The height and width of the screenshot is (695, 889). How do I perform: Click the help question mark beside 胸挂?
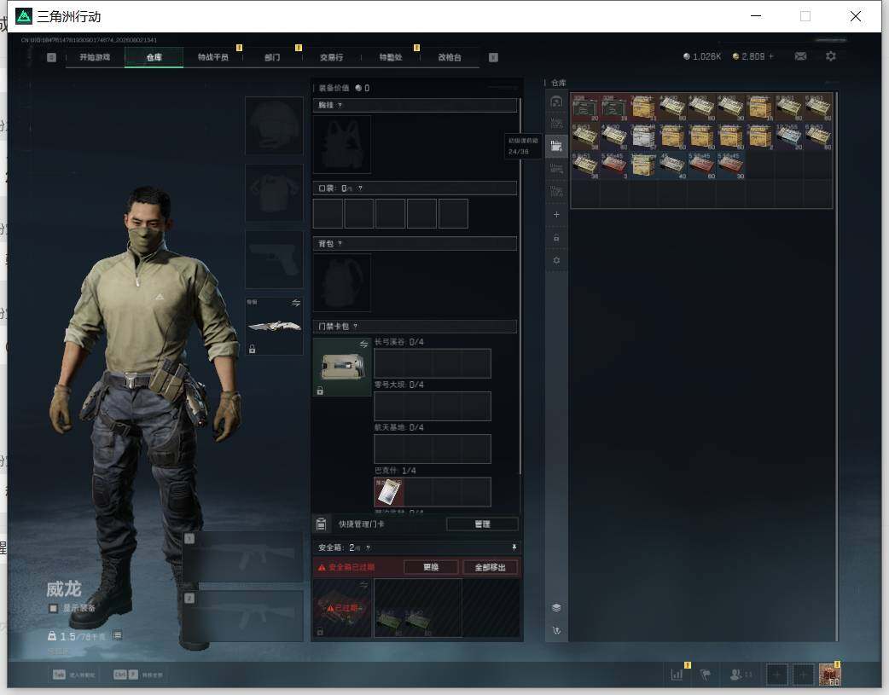[x=340, y=105]
